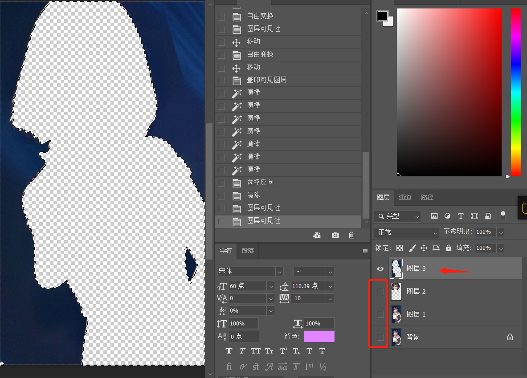Viewport: 527px width, 378px height.
Task: Open 填充 fill dropdown arrow
Action: pyautogui.click(x=501, y=248)
